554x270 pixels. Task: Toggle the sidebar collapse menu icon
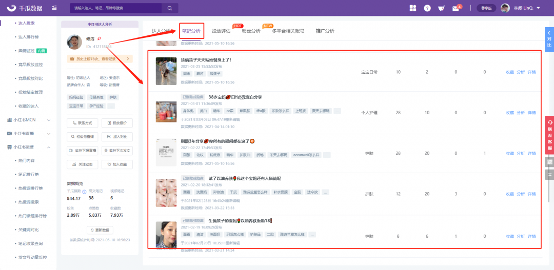54,8
